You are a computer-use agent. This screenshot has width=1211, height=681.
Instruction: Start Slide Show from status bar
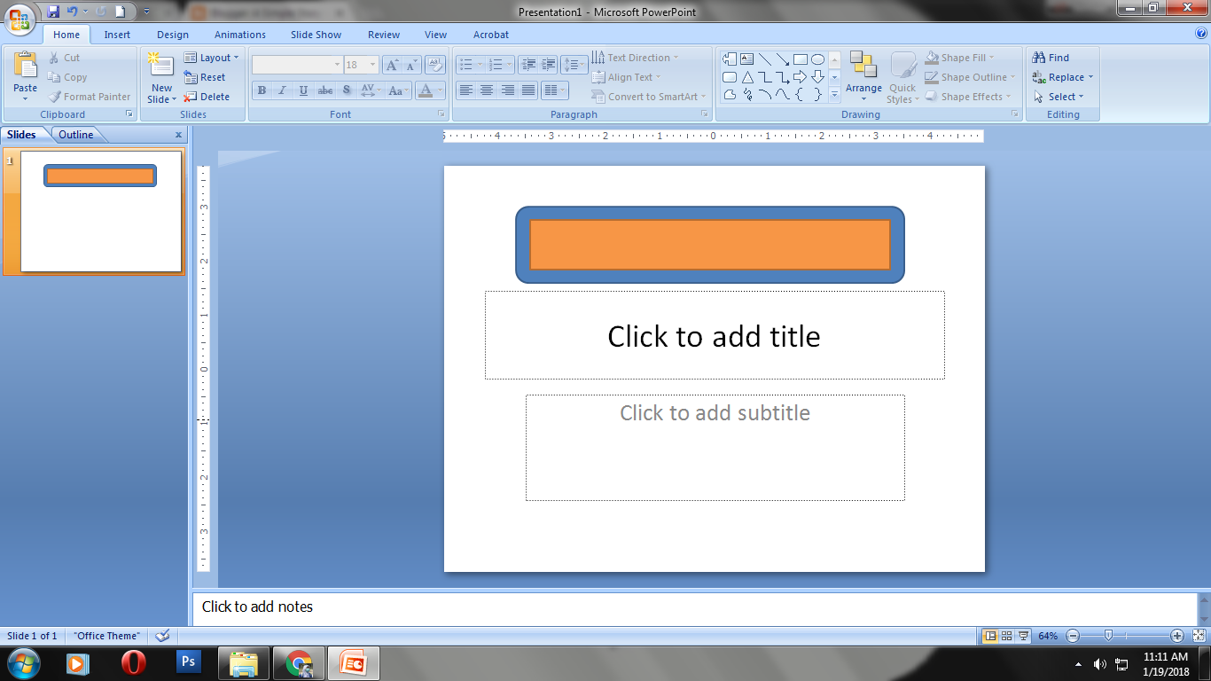coord(1021,636)
